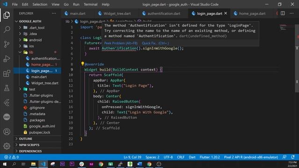Click Peek Problem link in tooltip
Image resolution: width=299 pixels, height=168 pixels.
point(121,43)
